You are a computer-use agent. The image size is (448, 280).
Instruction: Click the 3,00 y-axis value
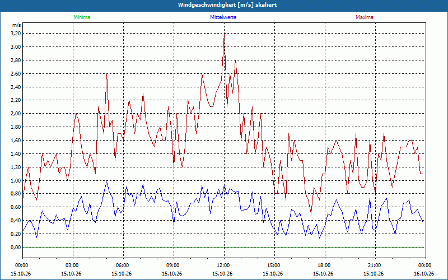point(16,47)
